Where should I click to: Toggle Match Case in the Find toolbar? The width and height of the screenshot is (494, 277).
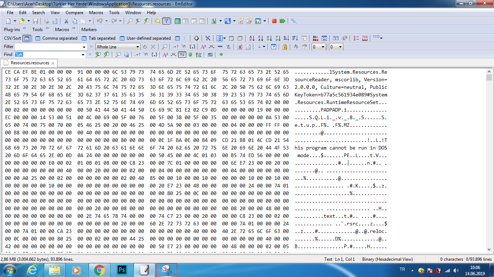[165, 55]
